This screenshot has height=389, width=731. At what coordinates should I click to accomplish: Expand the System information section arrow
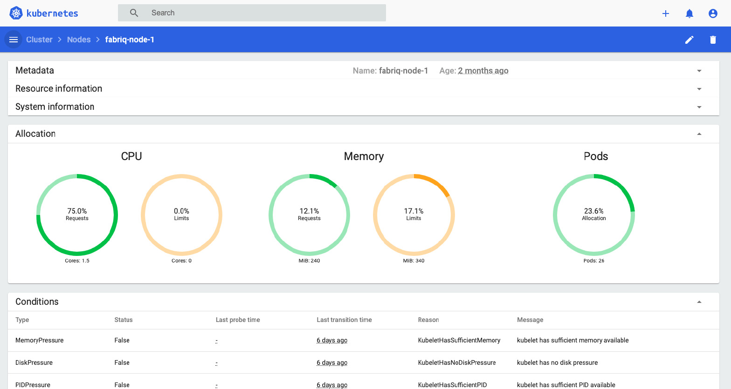point(699,107)
